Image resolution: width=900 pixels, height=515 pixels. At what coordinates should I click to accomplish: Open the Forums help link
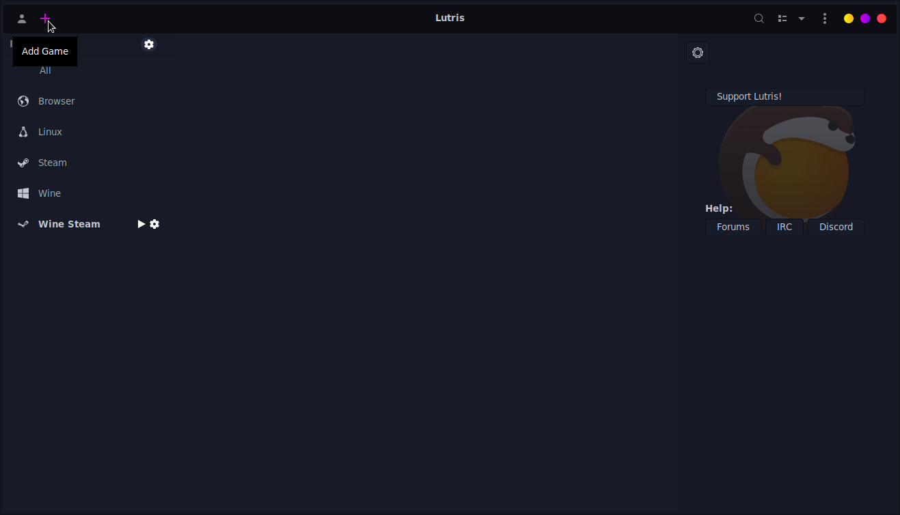pos(733,227)
